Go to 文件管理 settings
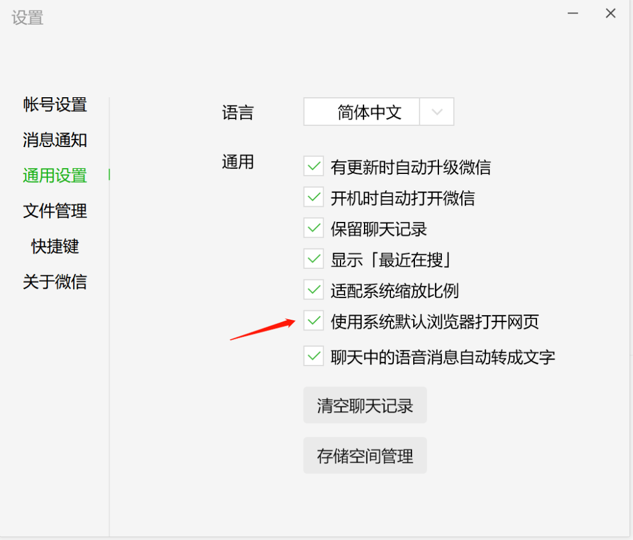Screen dimensions: 633x540 point(55,211)
